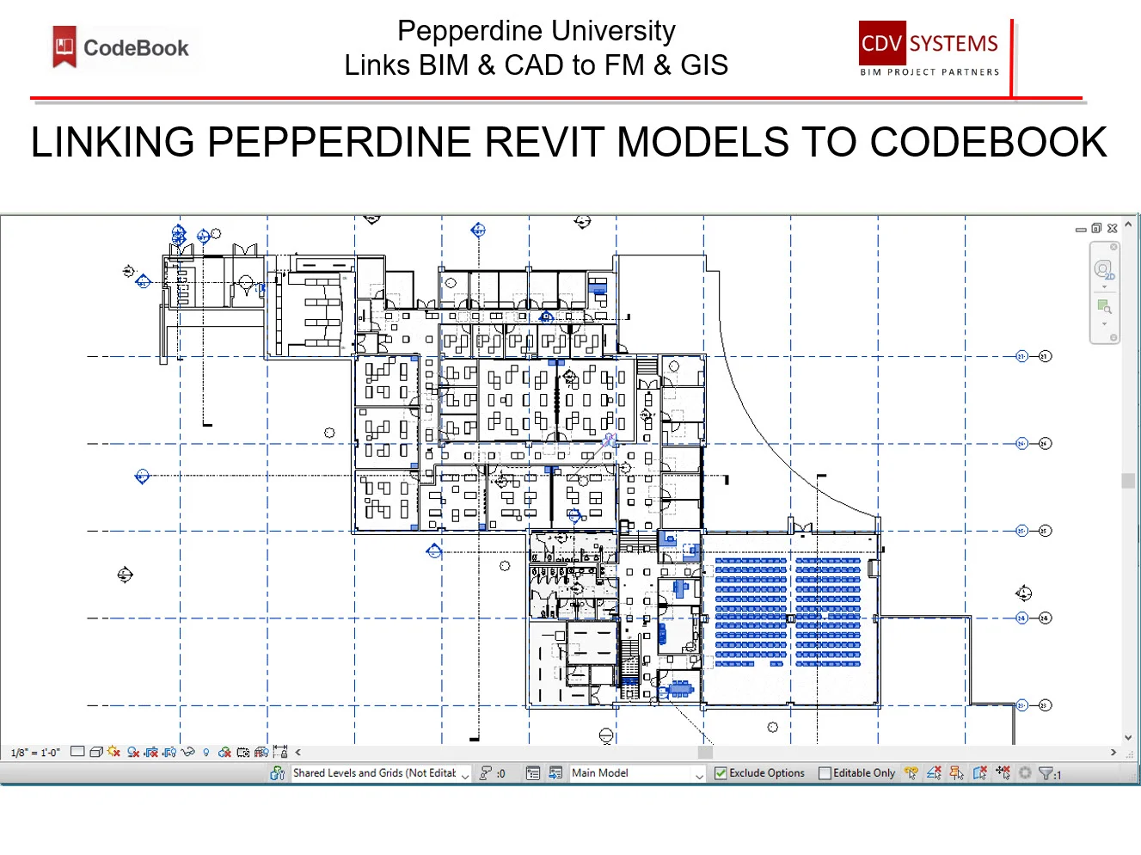Click the Detail Level icon in view control bar
The width and height of the screenshot is (1141, 855).
click(77, 751)
